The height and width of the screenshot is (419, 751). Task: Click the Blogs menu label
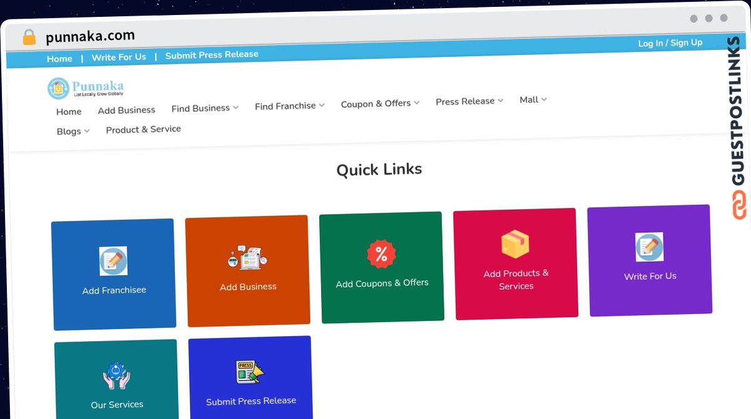point(69,131)
